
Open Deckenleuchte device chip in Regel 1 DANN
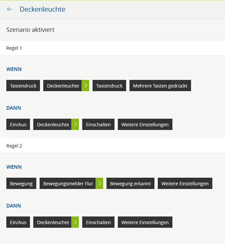click(x=52, y=125)
